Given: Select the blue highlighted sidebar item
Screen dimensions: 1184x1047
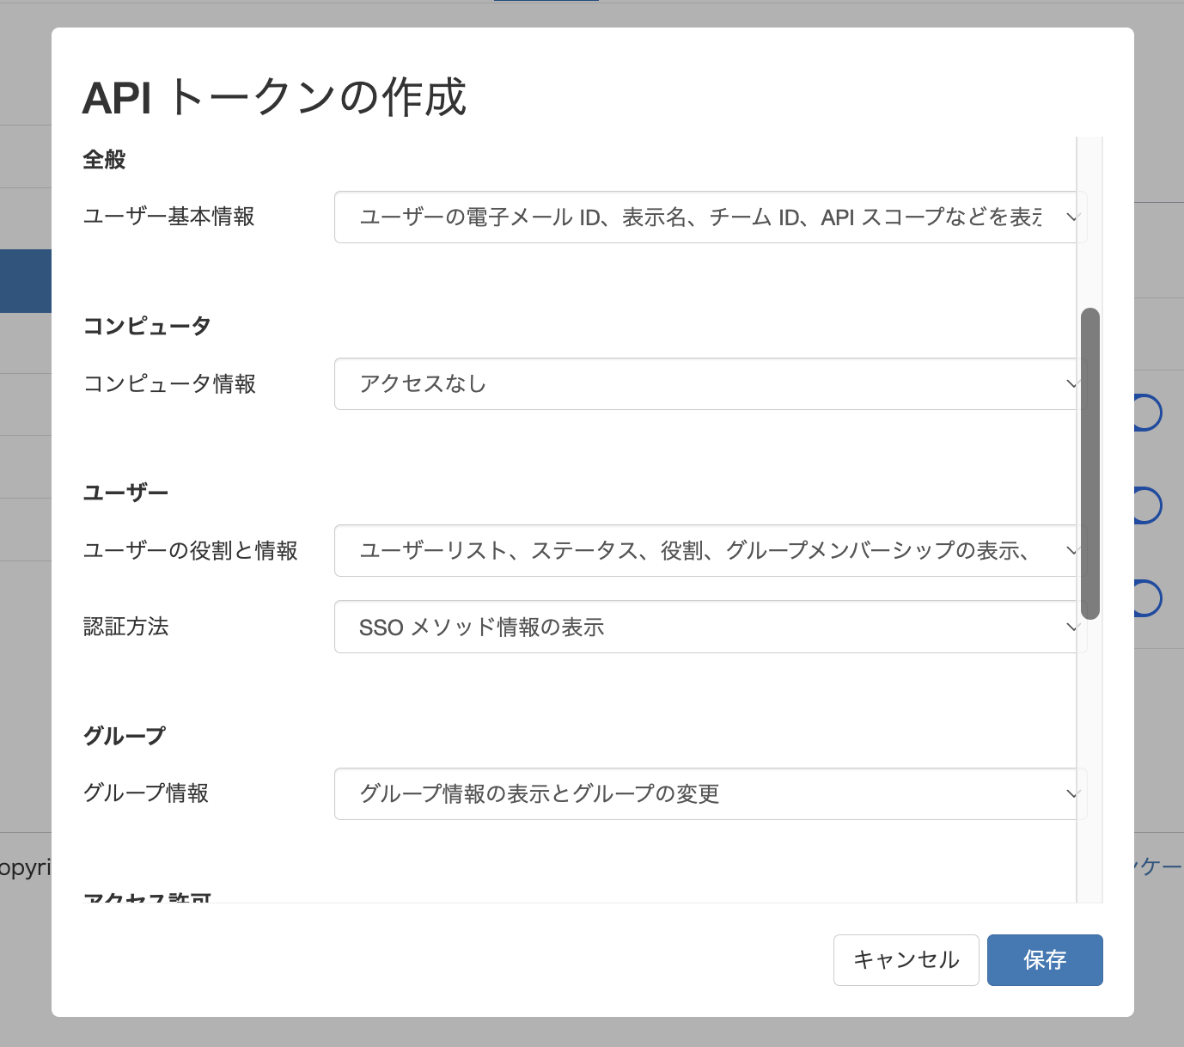Looking at the screenshot, I should pos(25,281).
